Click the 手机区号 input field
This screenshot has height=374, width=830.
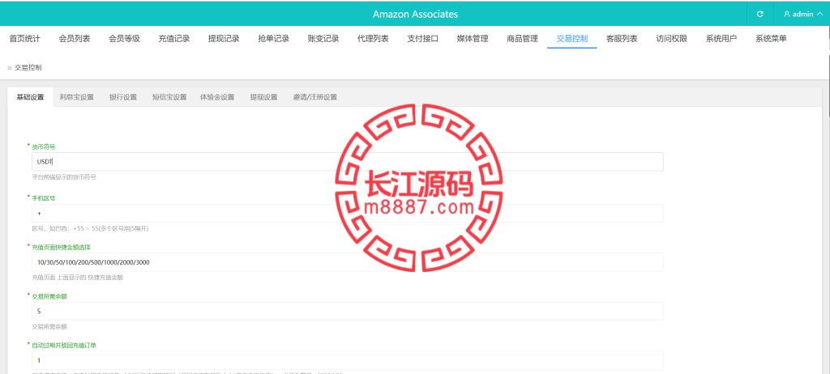[x=347, y=213]
